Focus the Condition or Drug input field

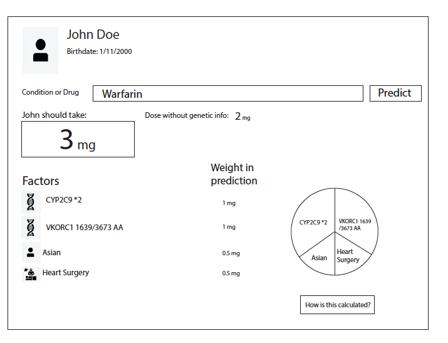tap(227, 93)
